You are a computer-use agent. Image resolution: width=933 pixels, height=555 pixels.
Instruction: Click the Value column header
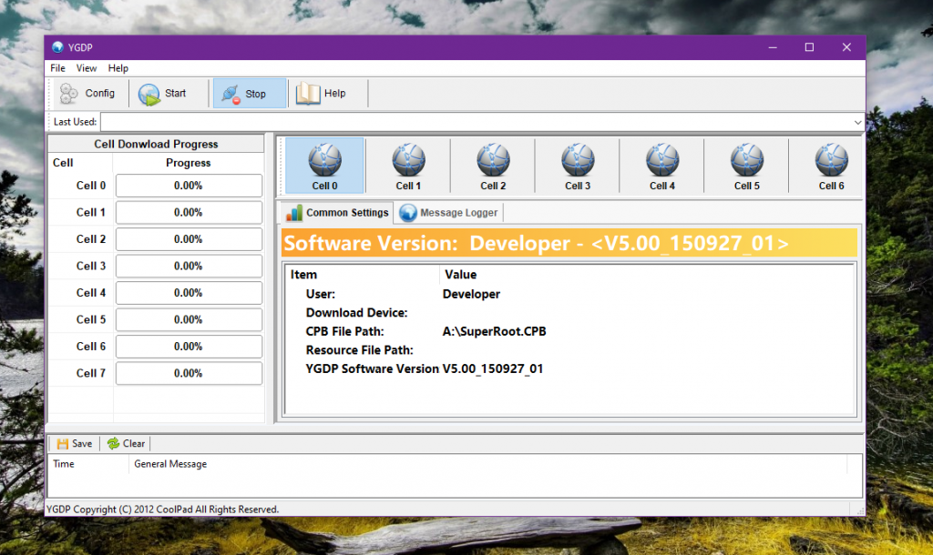coord(648,275)
